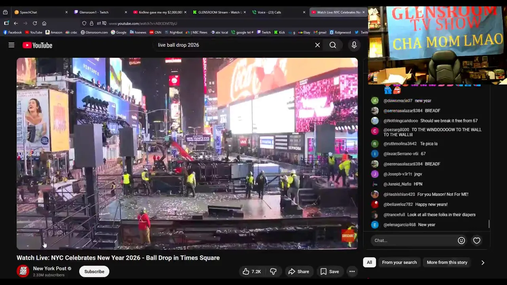The width and height of the screenshot is (507, 285).
Task: Open Kick bookmark
Action: click(x=279, y=32)
